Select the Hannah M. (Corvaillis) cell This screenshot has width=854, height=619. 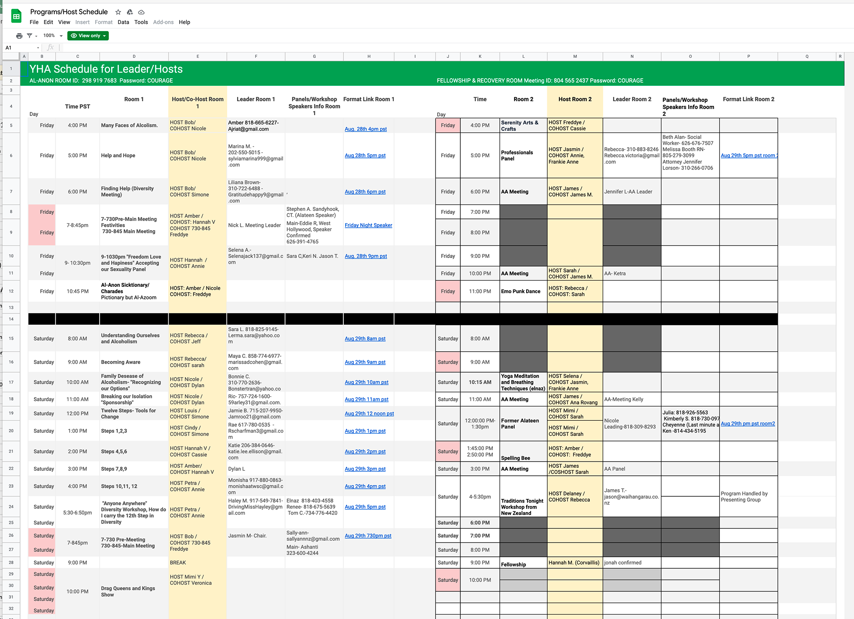click(575, 563)
